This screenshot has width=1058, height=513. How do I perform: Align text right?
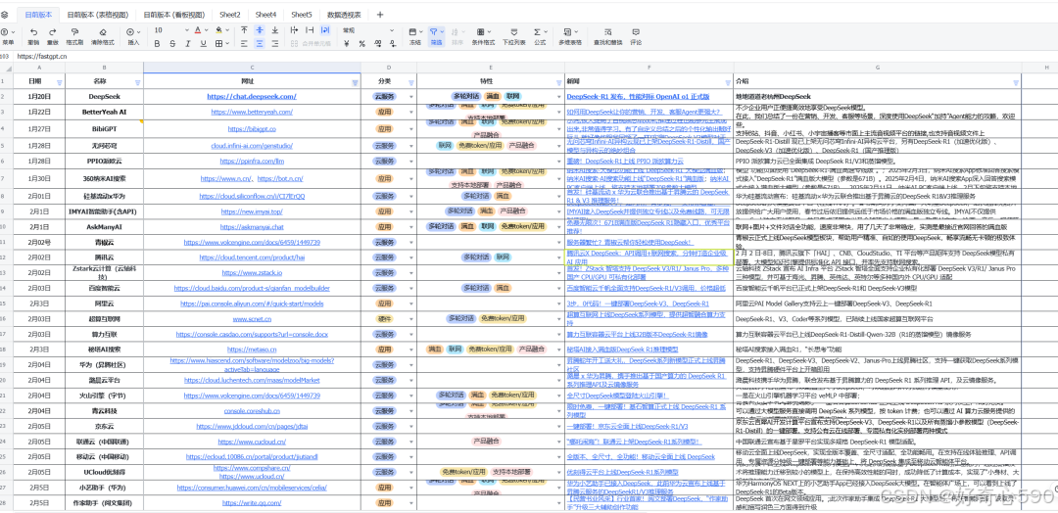click(x=274, y=44)
